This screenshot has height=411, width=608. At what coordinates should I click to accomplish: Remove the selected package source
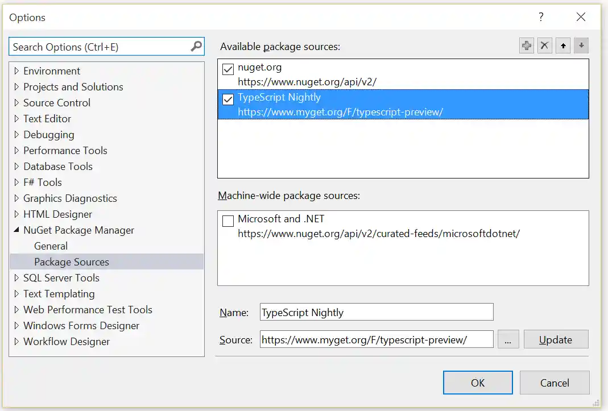click(x=544, y=45)
